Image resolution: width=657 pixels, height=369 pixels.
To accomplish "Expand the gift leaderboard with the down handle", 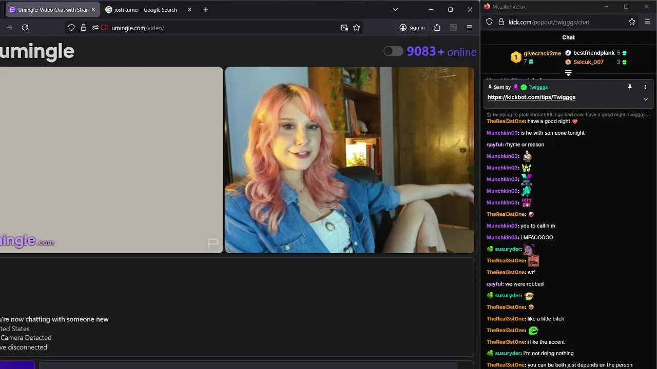I will point(568,73).
